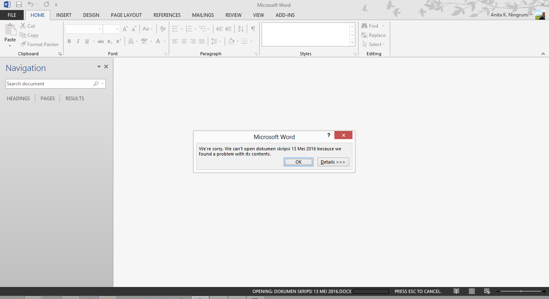The width and height of the screenshot is (549, 299).
Task: Click the Grow Font icon
Action: pyautogui.click(x=125, y=29)
